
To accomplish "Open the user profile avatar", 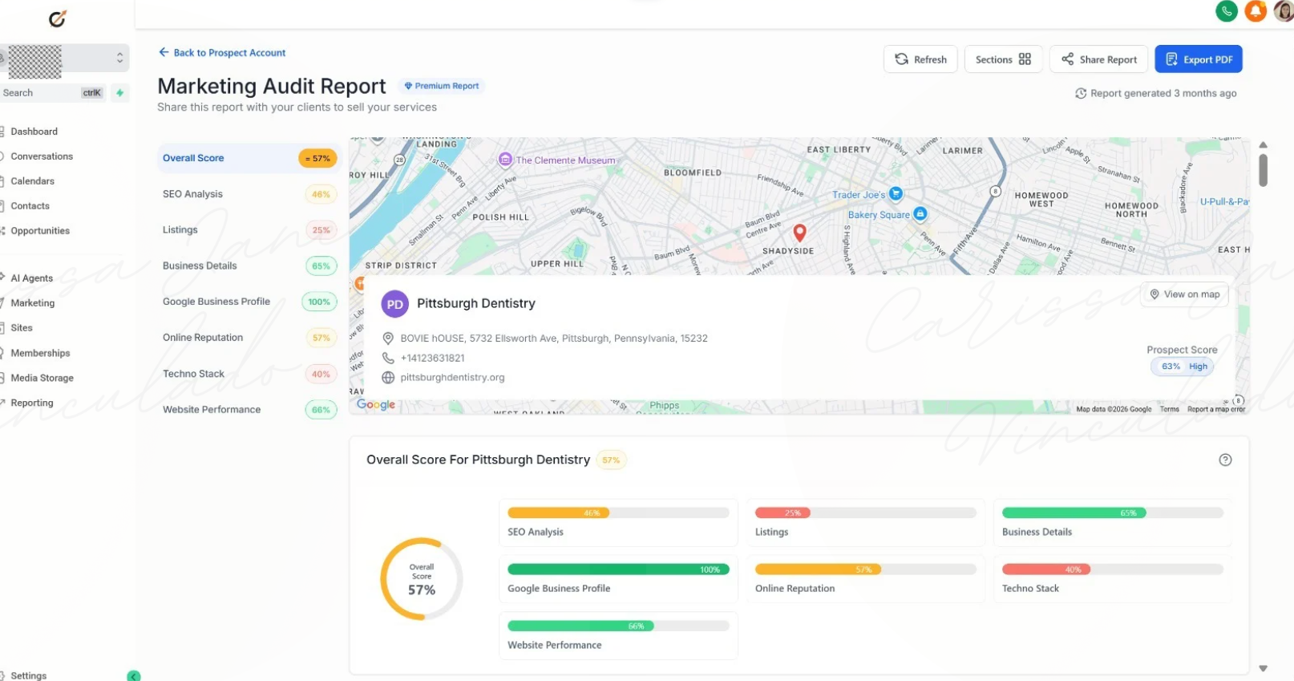I will tap(1284, 10).
